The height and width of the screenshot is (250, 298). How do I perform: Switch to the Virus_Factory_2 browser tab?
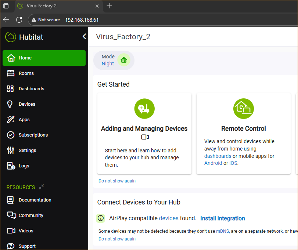[x=55, y=6]
